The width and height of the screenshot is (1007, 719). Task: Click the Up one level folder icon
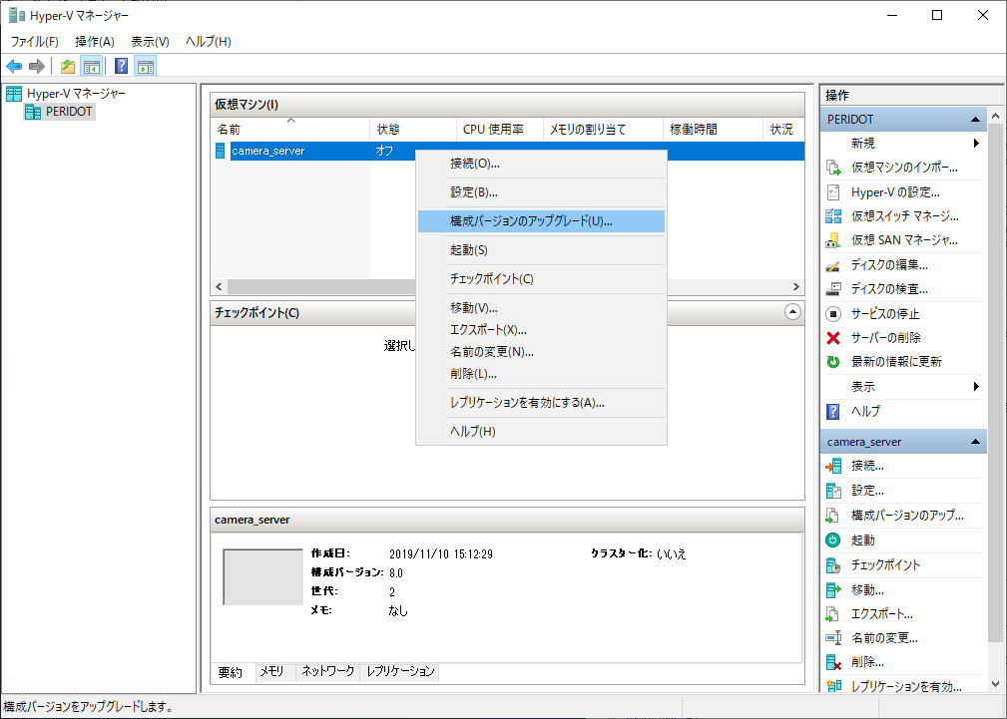[x=68, y=66]
